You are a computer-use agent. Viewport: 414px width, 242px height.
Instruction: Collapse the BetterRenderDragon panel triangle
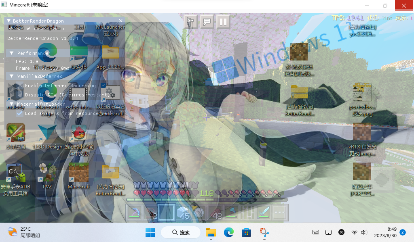[9, 21]
